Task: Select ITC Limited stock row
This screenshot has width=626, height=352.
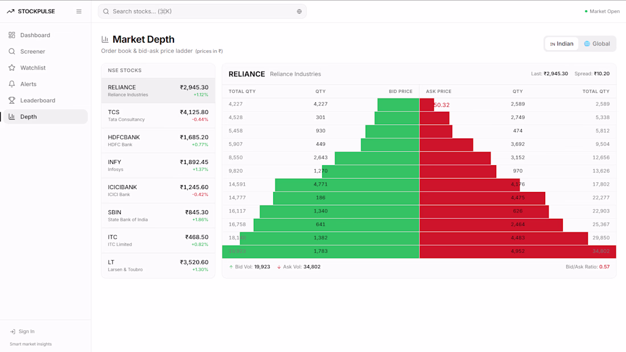Action: (158, 240)
